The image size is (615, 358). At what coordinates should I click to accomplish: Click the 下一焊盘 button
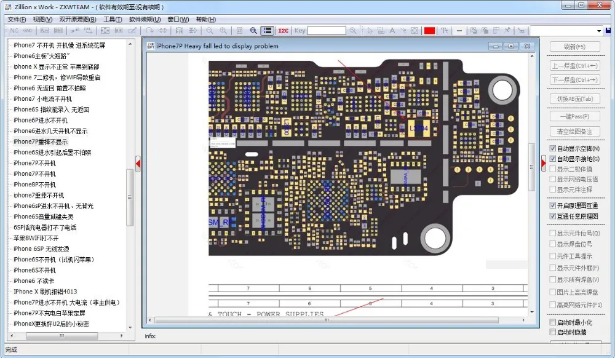574,79
